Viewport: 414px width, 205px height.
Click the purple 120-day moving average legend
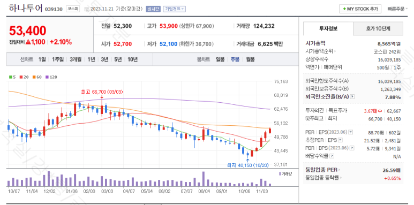tap(51, 77)
